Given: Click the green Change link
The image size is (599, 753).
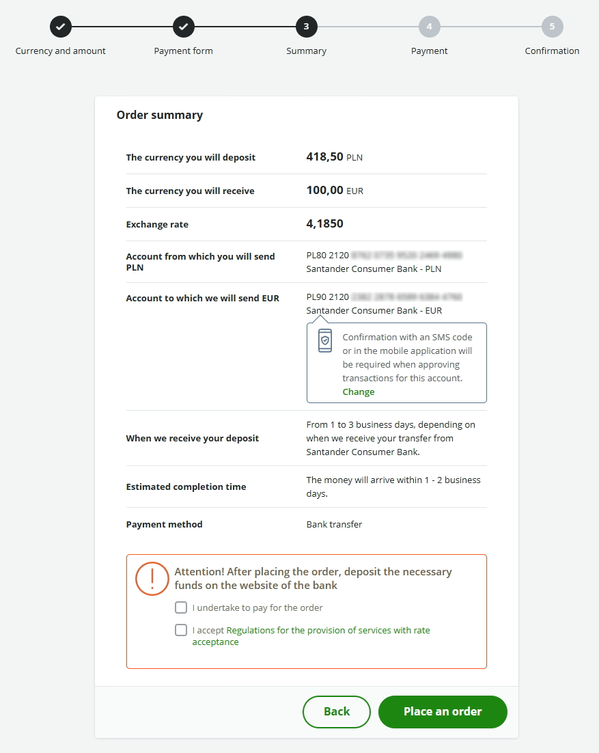Looking at the screenshot, I should pos(359,392).
